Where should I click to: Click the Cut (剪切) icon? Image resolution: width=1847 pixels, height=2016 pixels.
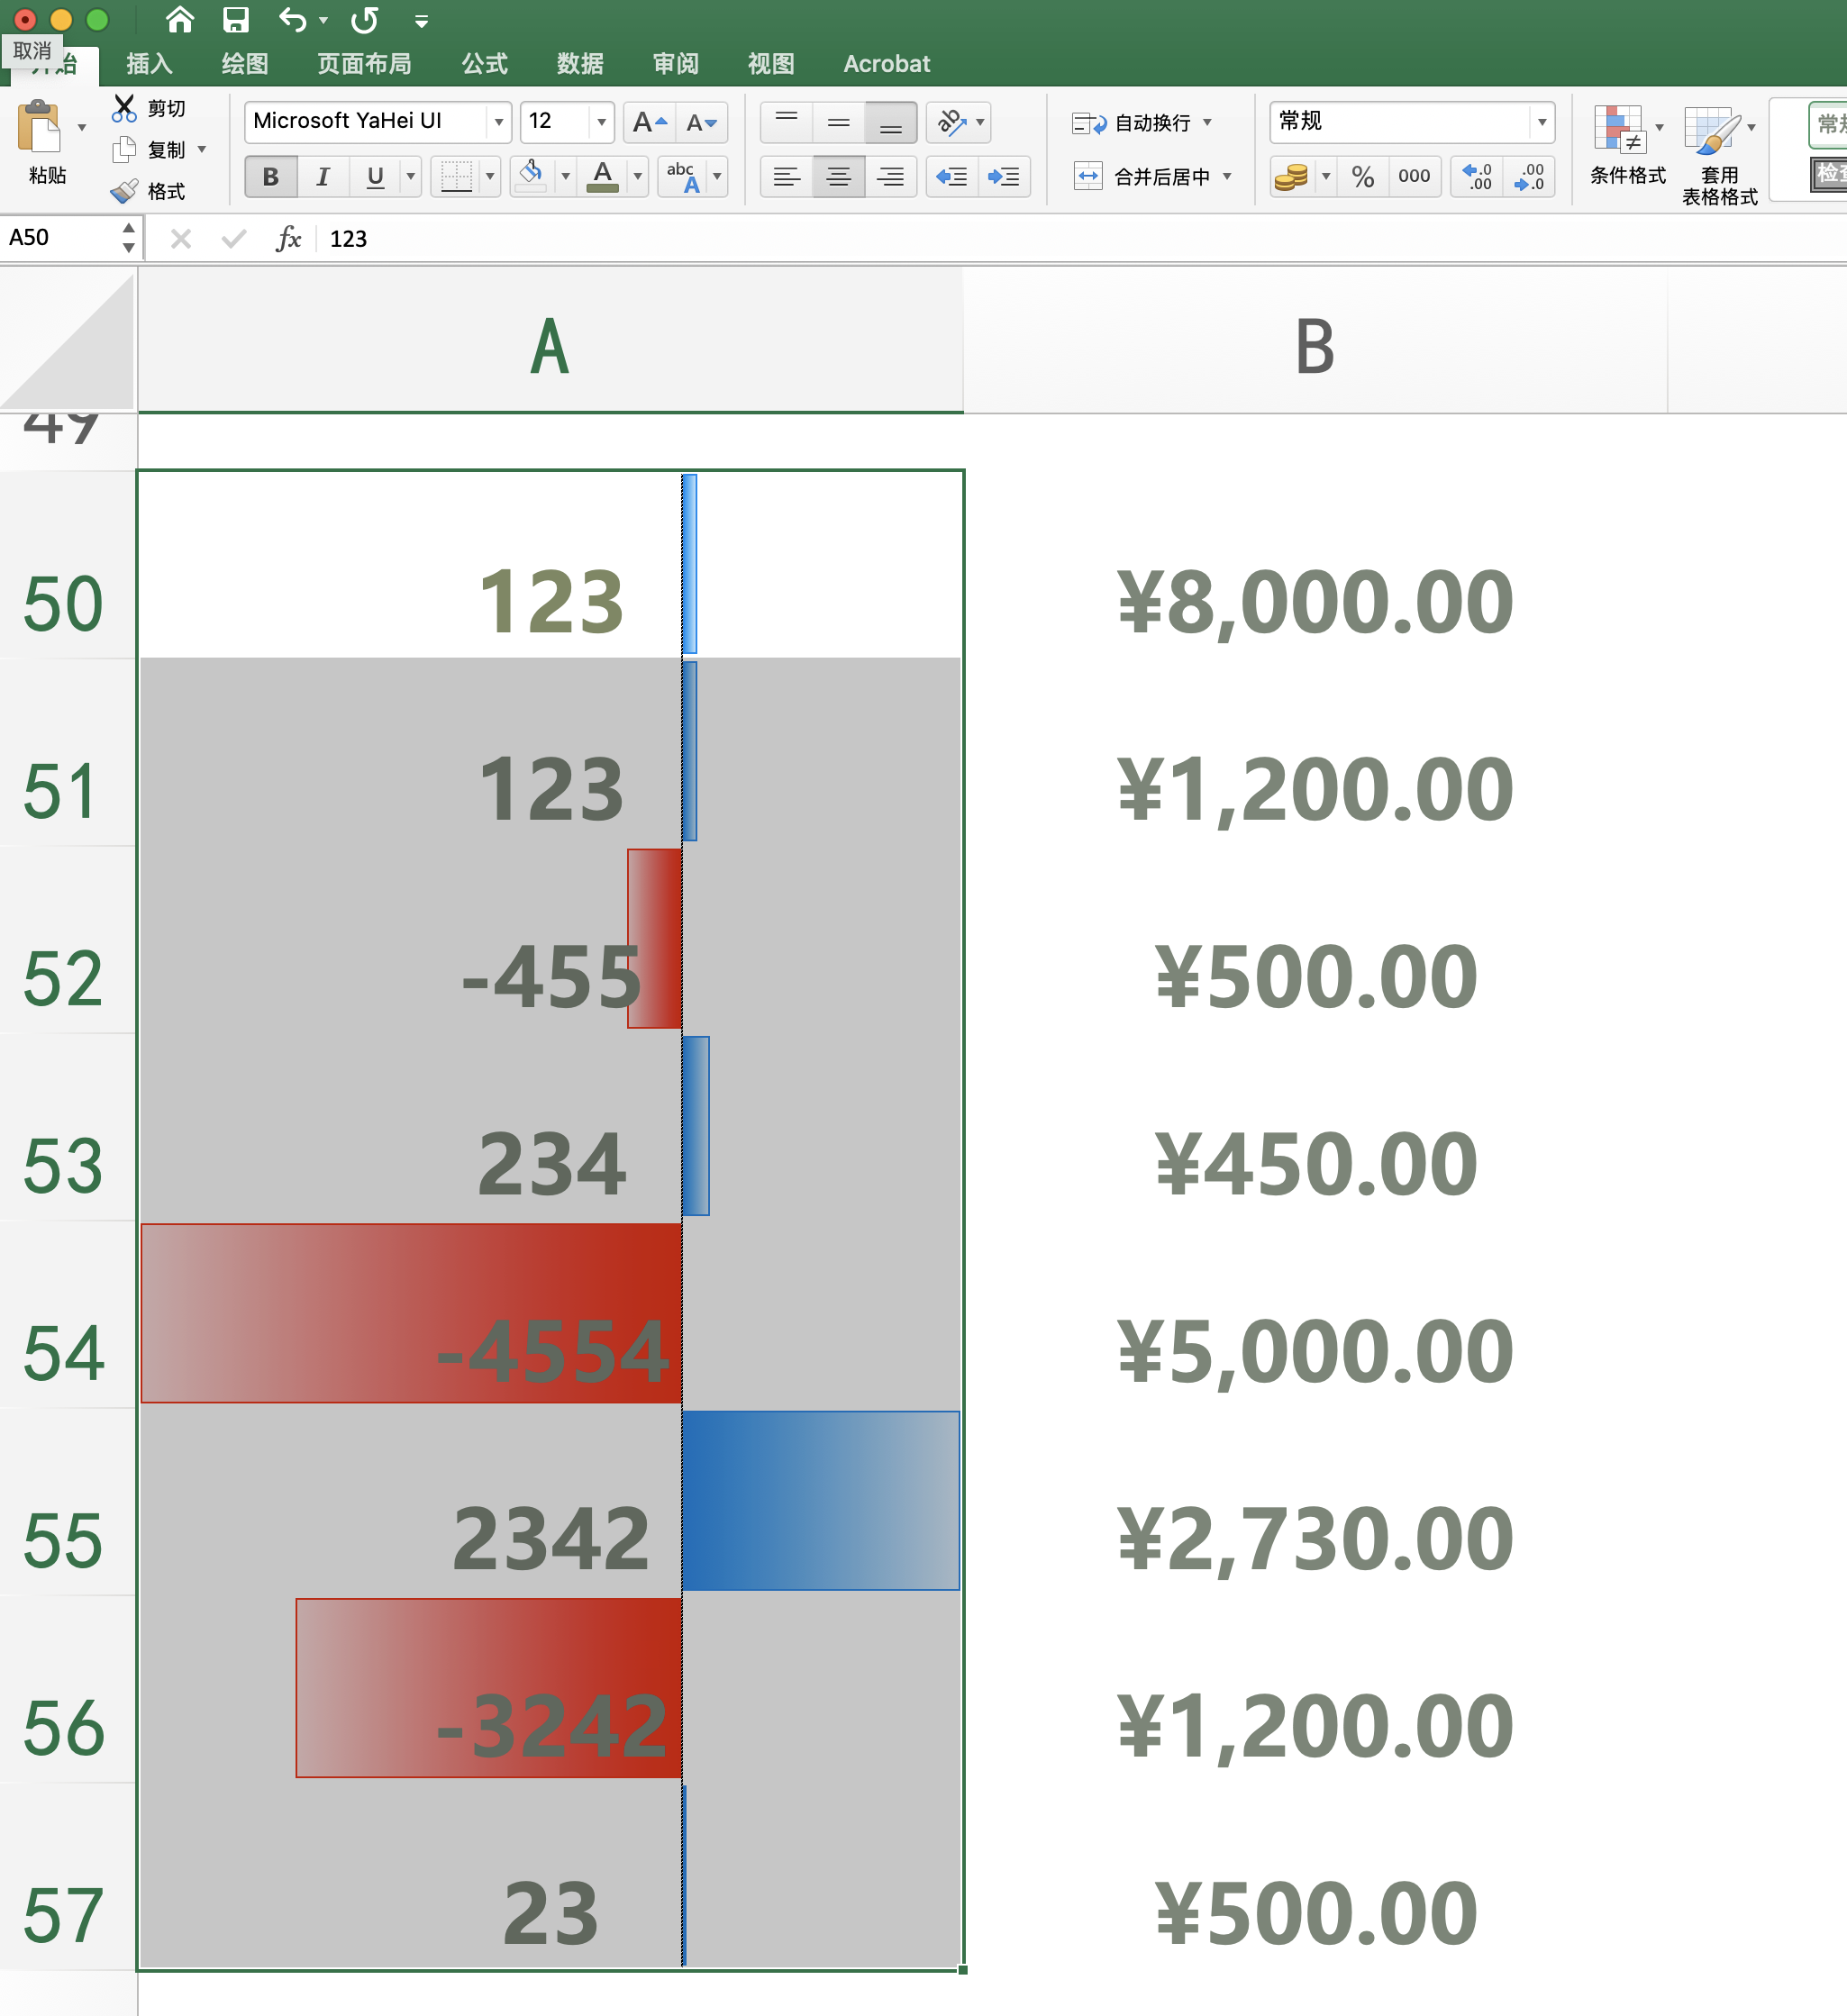[125, 107]
